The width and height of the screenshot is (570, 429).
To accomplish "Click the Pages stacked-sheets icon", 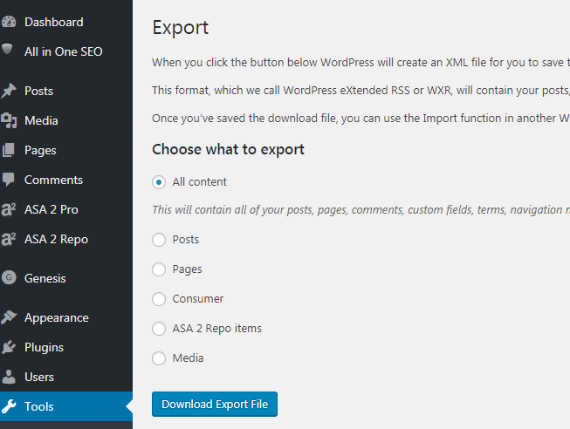I will 9,150.
